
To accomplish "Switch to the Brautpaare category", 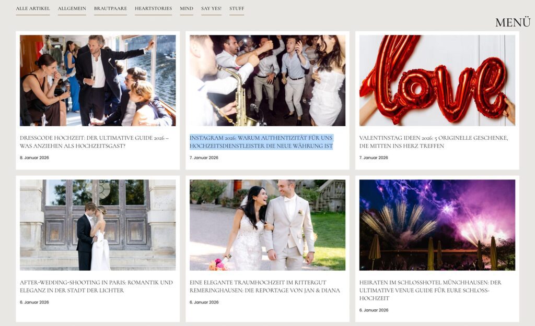I will (x=110, y=8).
